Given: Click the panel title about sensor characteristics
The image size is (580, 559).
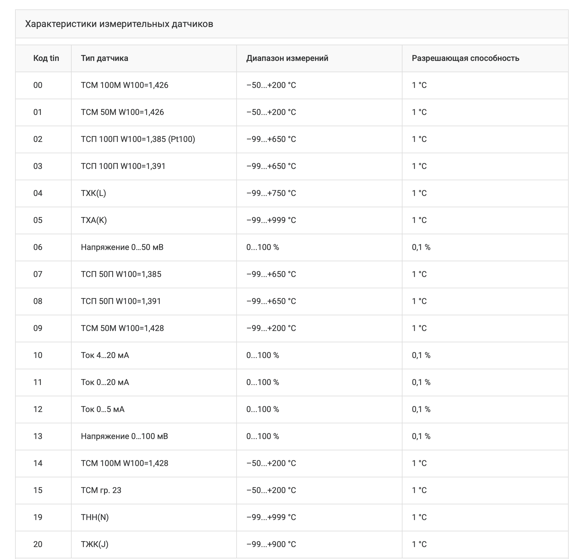Looking at the screenshot, I should [x=119, y=24].
